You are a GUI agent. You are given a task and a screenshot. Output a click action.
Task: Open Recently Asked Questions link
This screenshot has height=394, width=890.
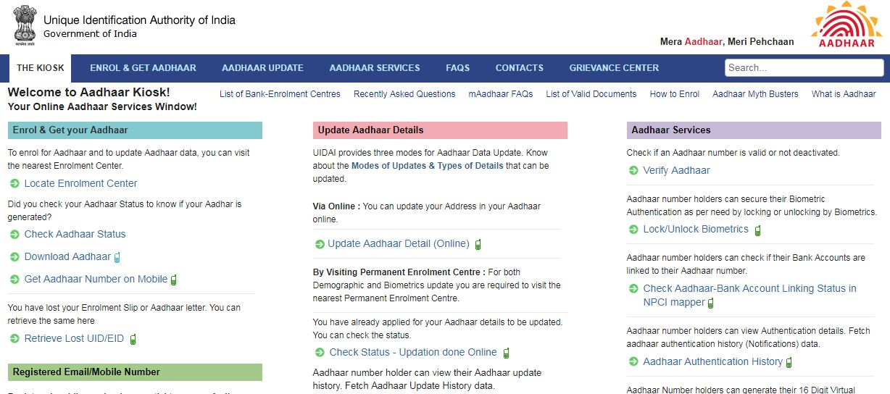click(x=404, y=94)
